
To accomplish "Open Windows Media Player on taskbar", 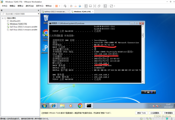I will coord(71,106).
